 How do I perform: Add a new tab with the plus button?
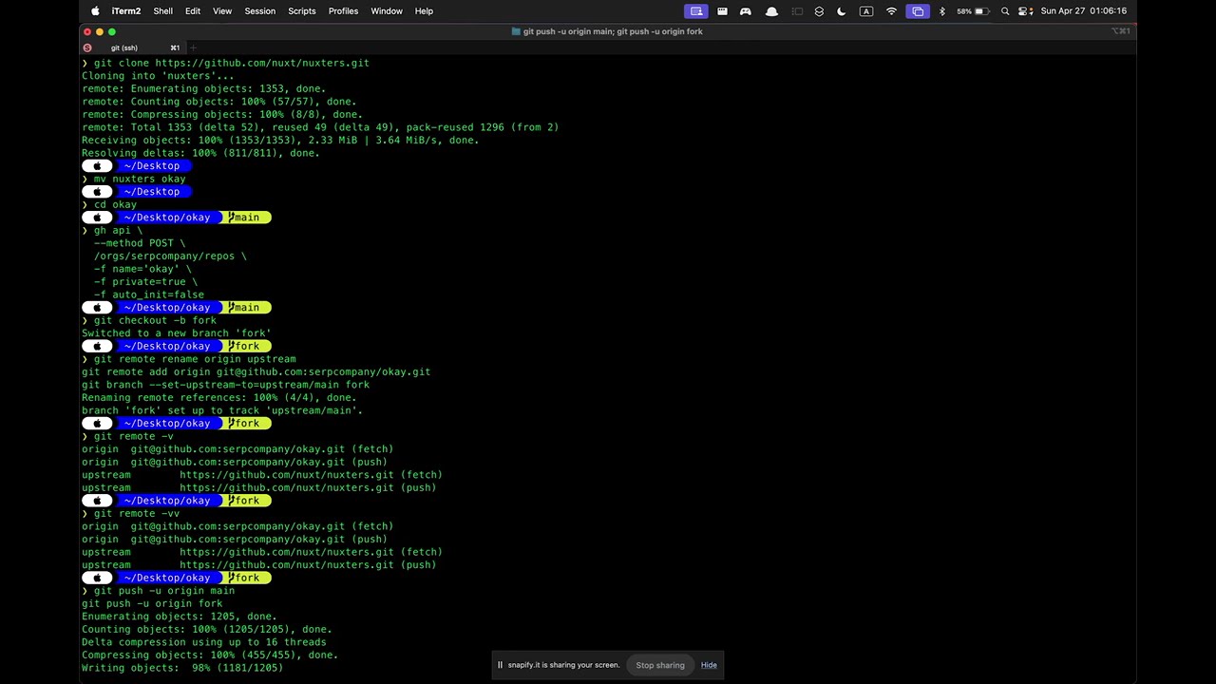tap(193, 47)
